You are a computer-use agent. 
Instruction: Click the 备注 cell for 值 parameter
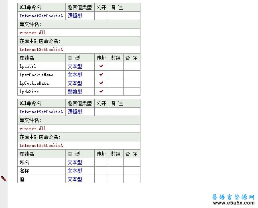132,179
